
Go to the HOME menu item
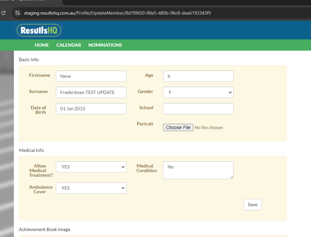42,45
